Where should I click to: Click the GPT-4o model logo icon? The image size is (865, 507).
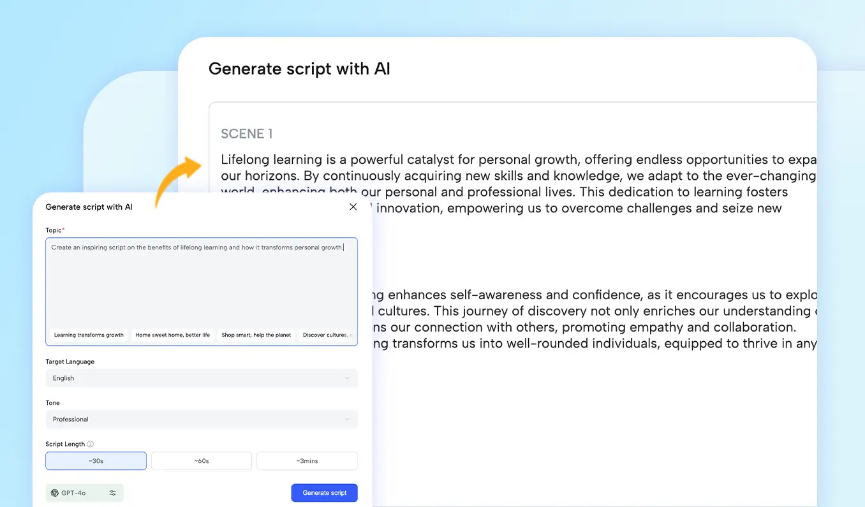point(55,493)
